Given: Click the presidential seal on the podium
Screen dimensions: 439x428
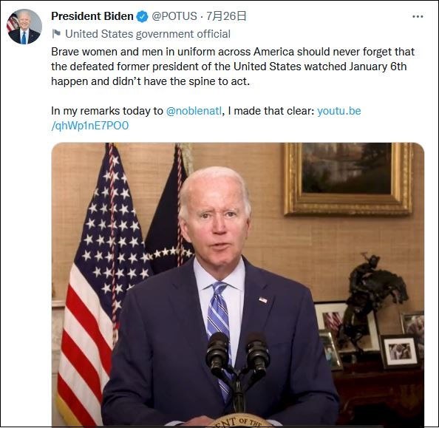Looking at the screenshot, I should (x=239, y=420).
